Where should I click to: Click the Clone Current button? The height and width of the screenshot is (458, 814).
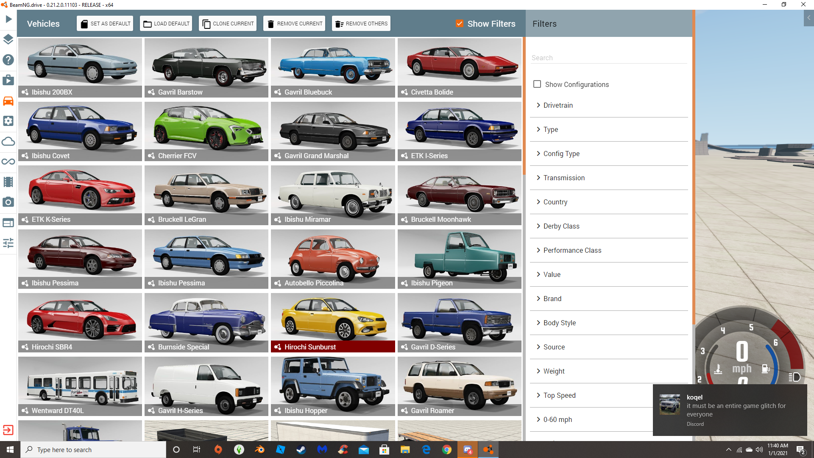point(228,23)
